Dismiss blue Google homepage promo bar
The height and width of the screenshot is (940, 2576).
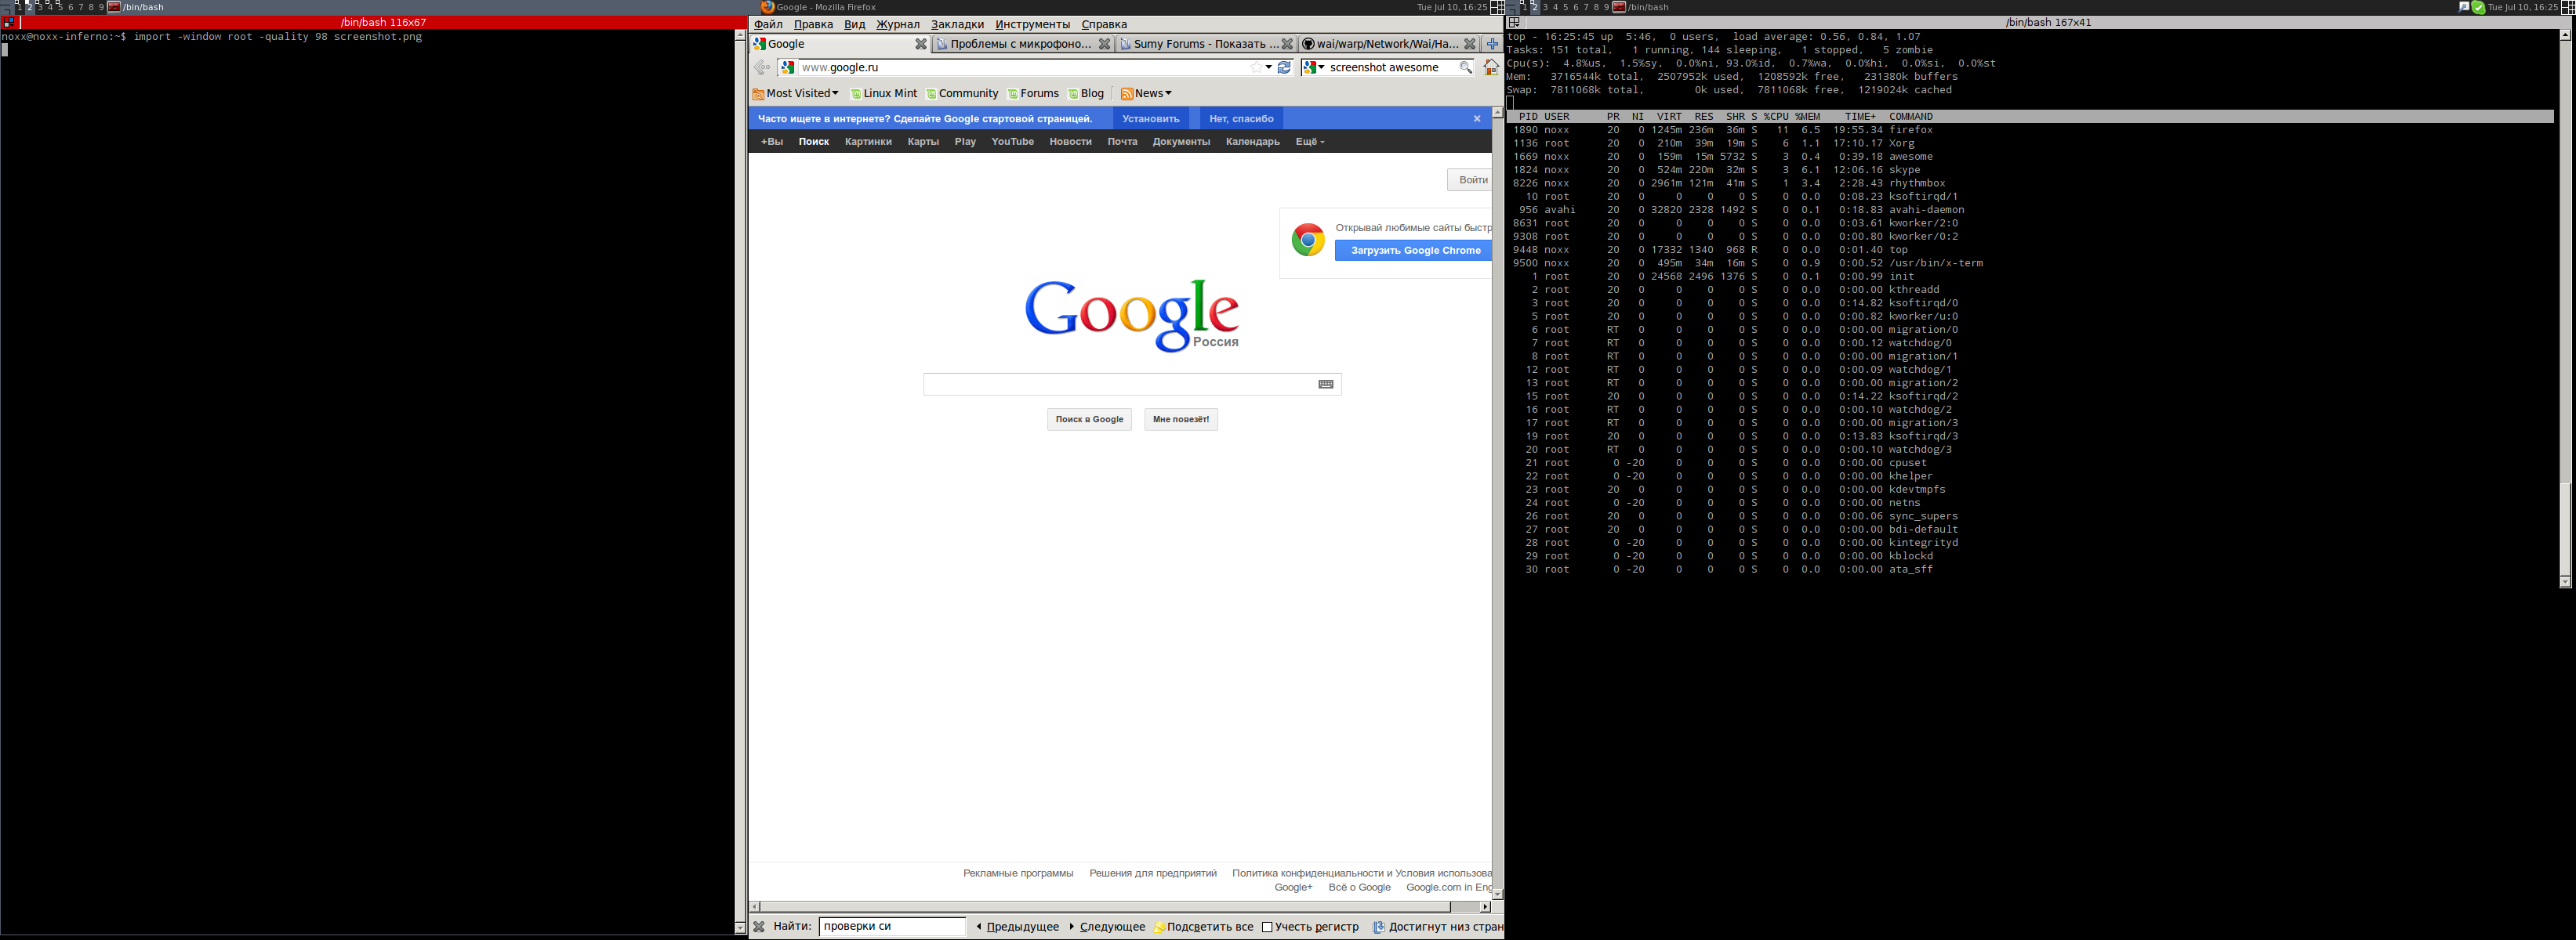coord(1476,119)
